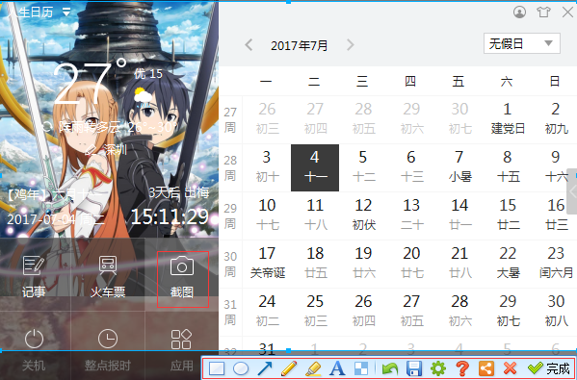
Task: Open the skin theme shirt icon
Action: 543,13
